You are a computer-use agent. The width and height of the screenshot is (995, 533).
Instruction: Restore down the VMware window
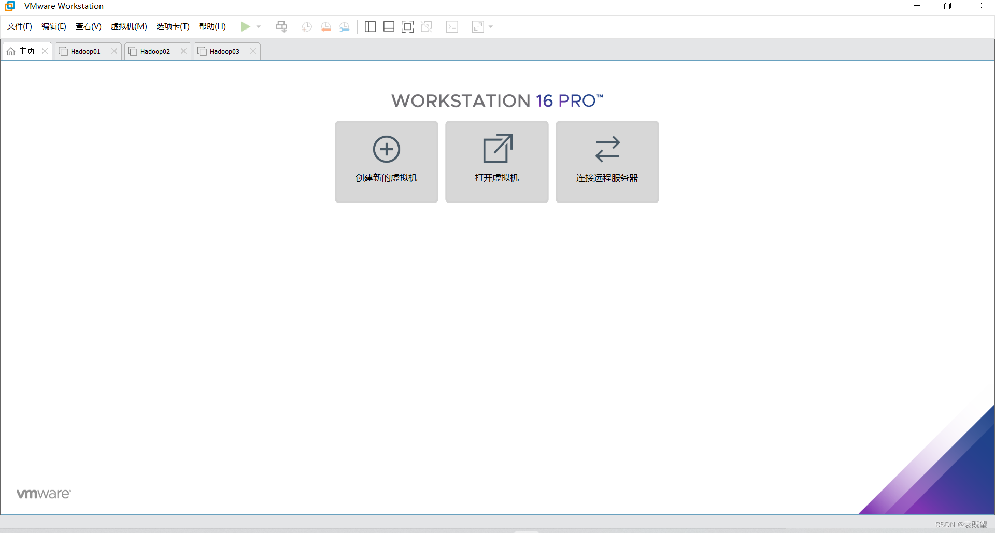pyautogui.click(x=947, y=6)
